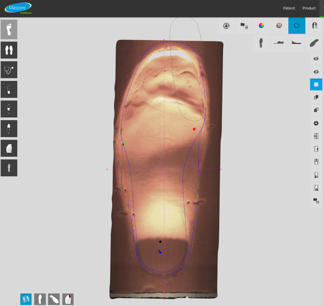
Task: Click the blue landmark marker on heel
Action: [x=160, y=253]
